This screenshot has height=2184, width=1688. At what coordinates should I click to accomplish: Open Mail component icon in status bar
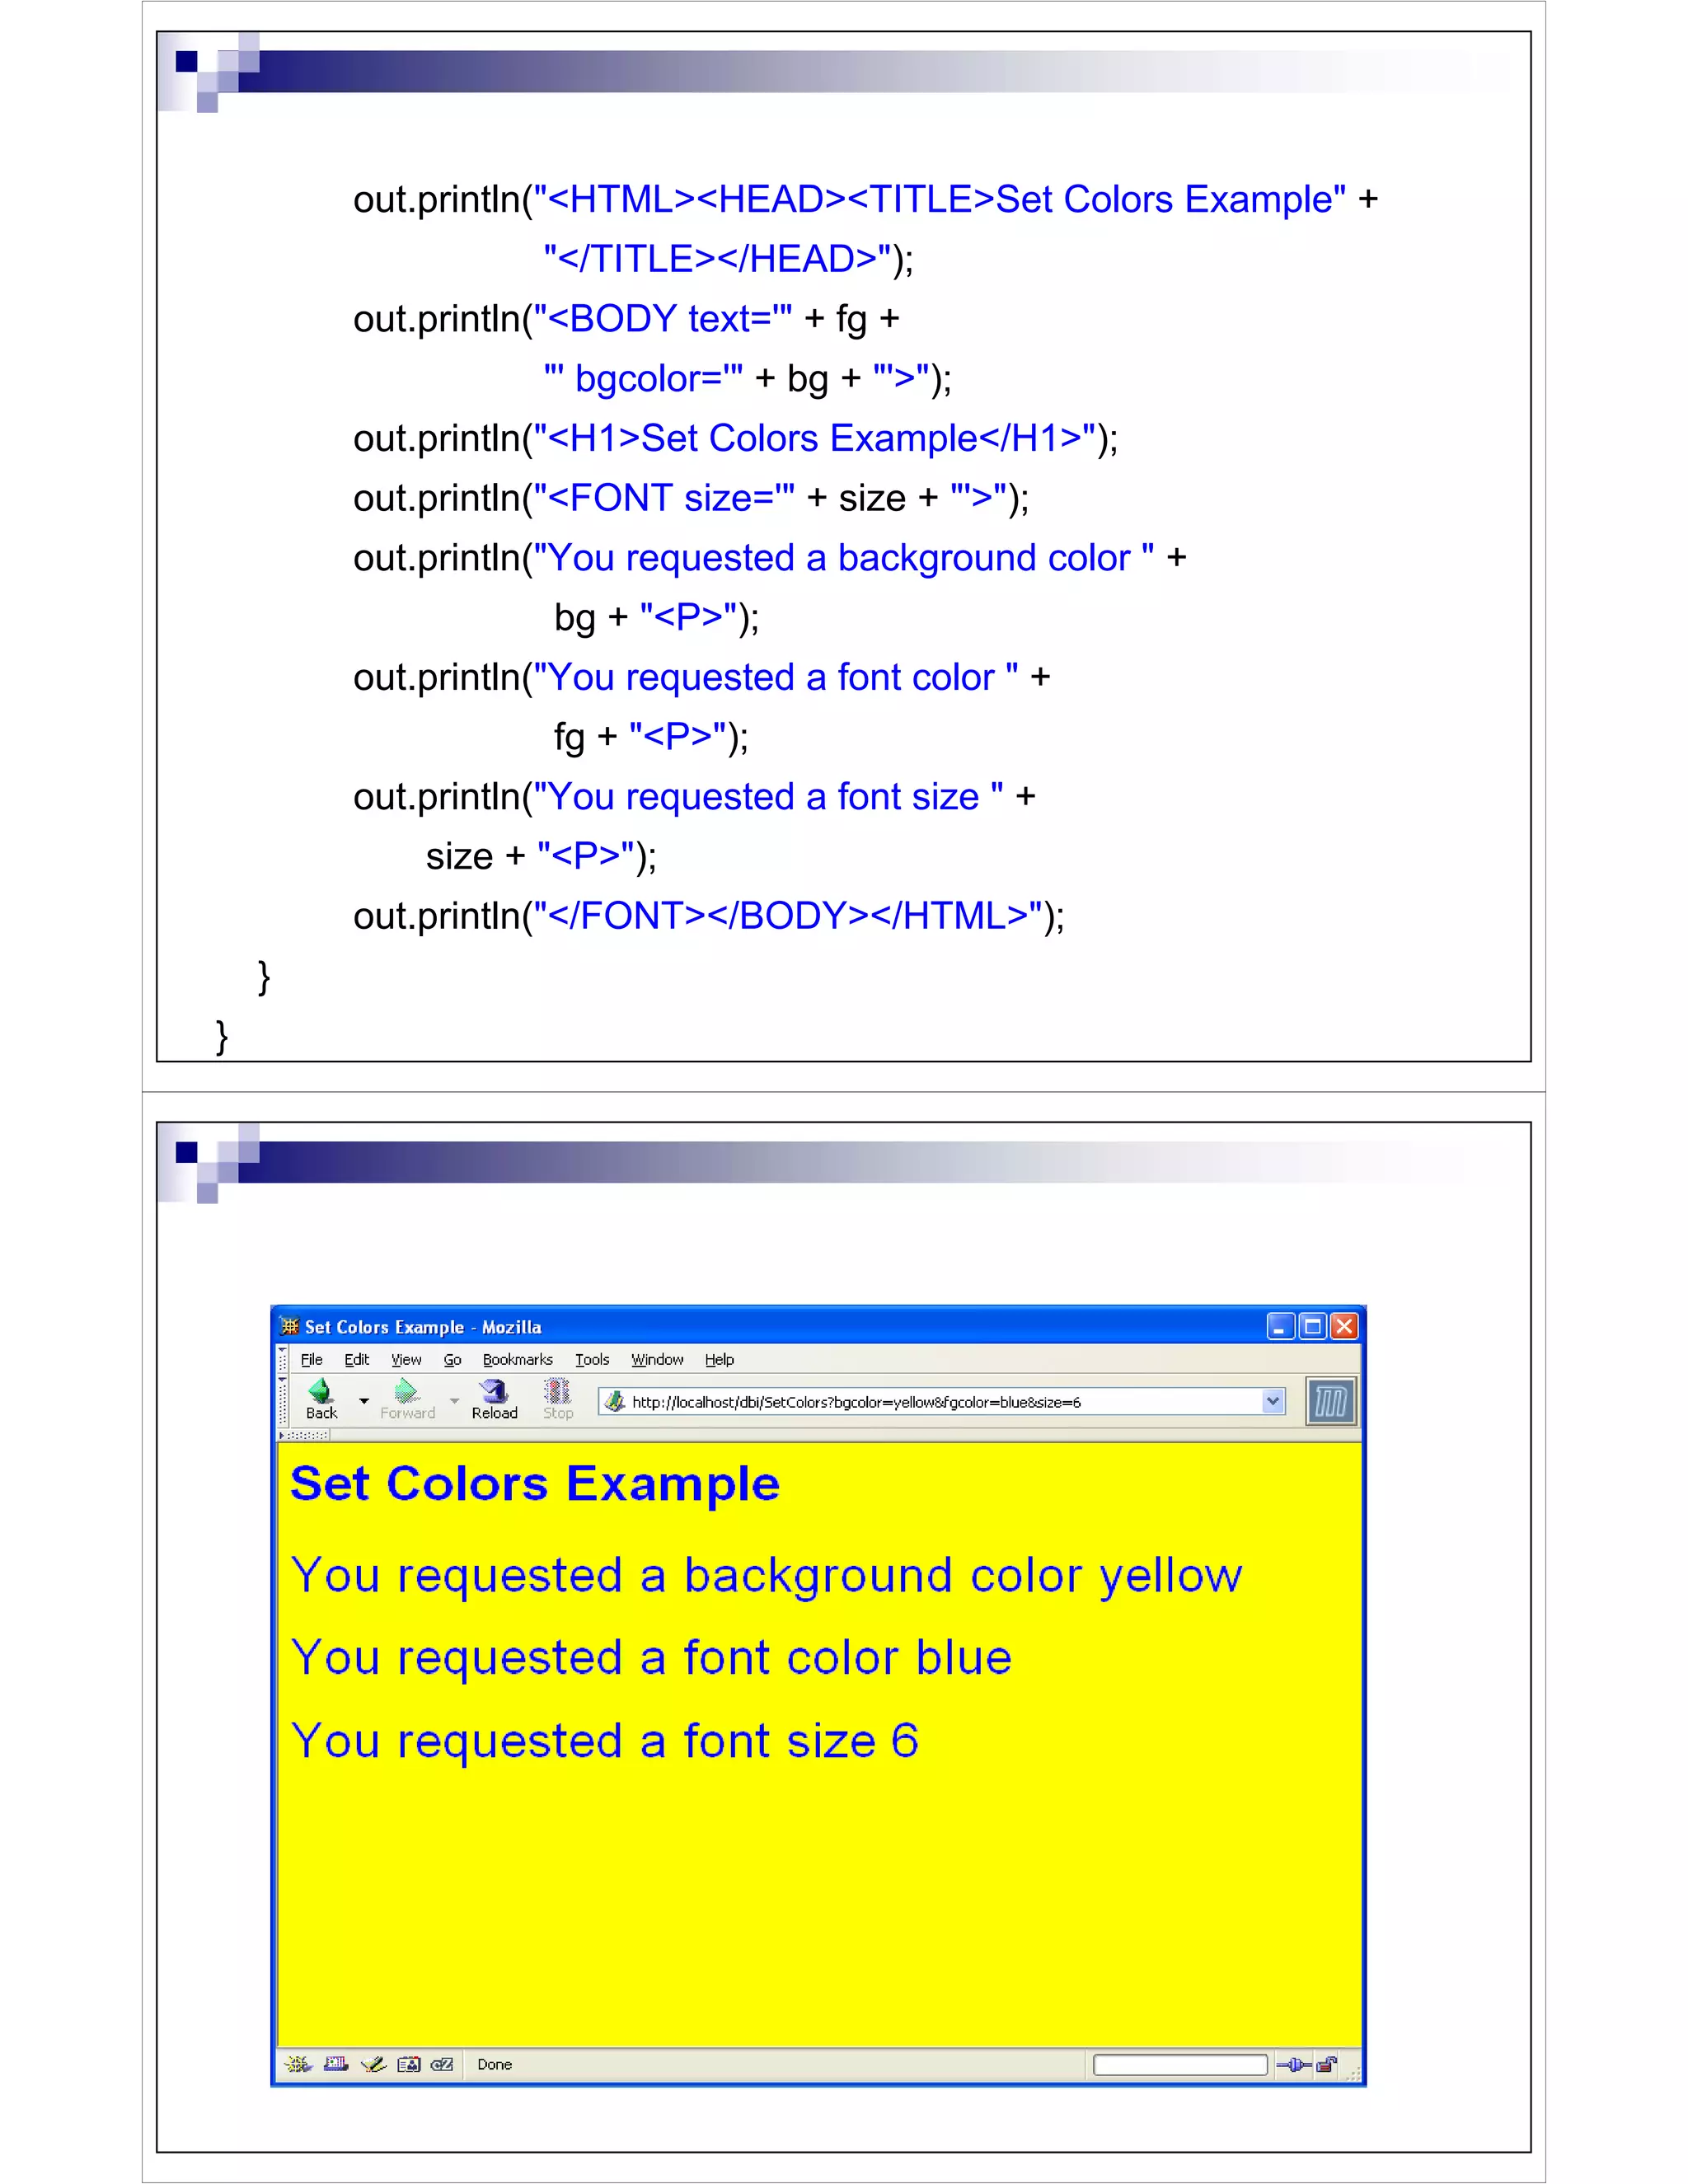[x=336, y=2064]
